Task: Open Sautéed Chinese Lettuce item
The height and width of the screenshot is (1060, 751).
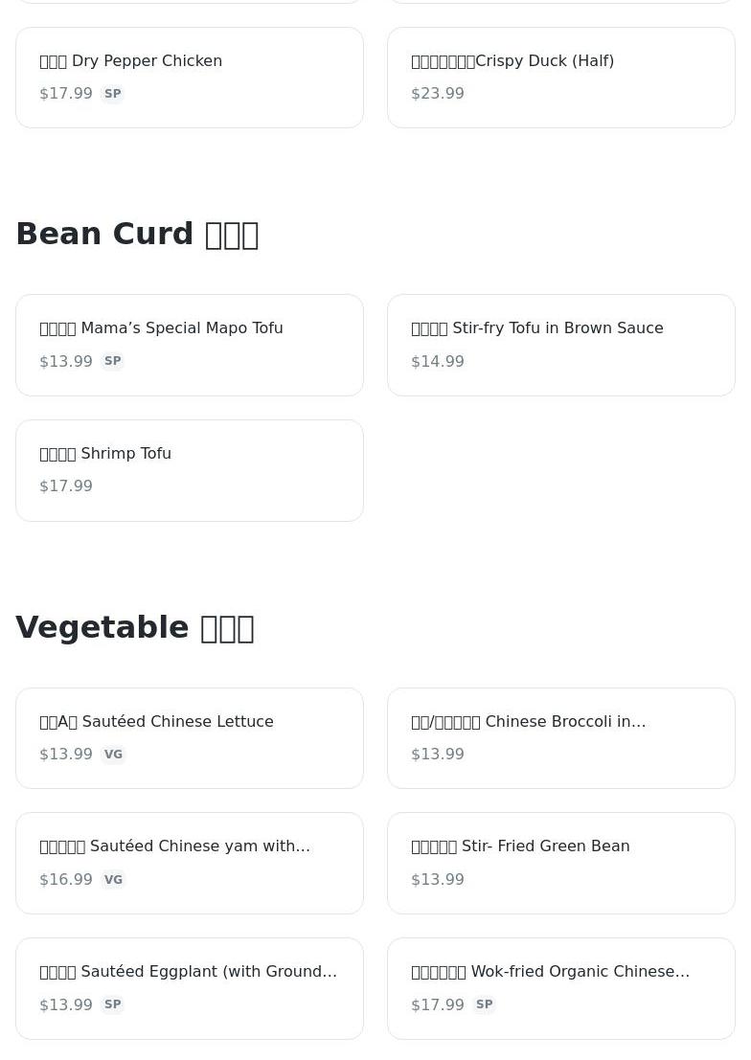Action: pos(190,738)
